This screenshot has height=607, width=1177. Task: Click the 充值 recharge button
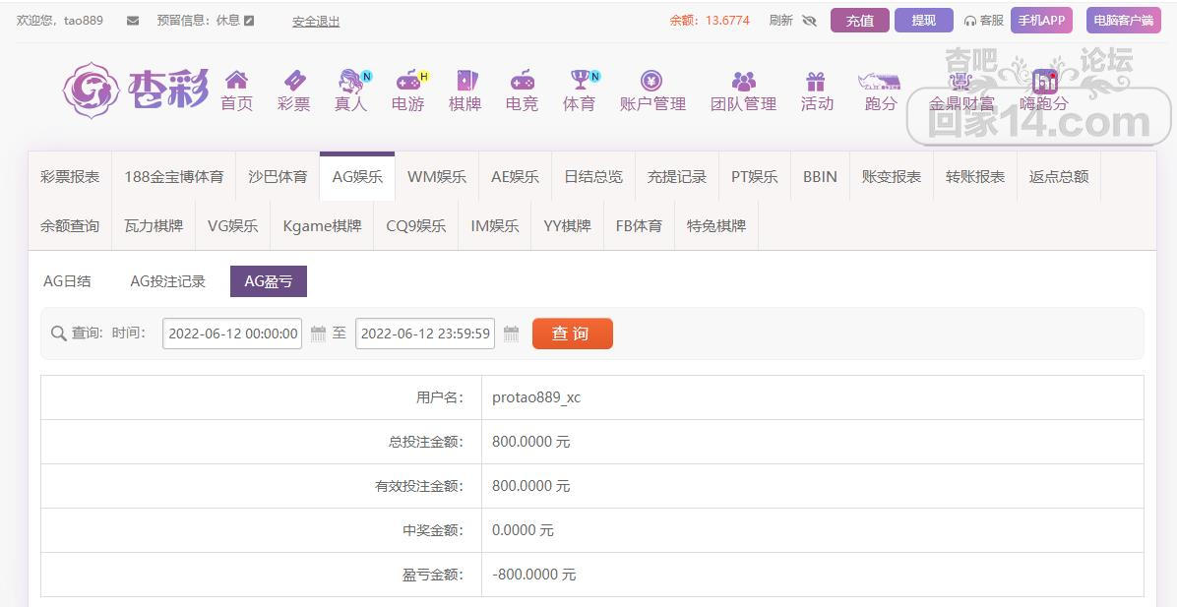point(859,21)
